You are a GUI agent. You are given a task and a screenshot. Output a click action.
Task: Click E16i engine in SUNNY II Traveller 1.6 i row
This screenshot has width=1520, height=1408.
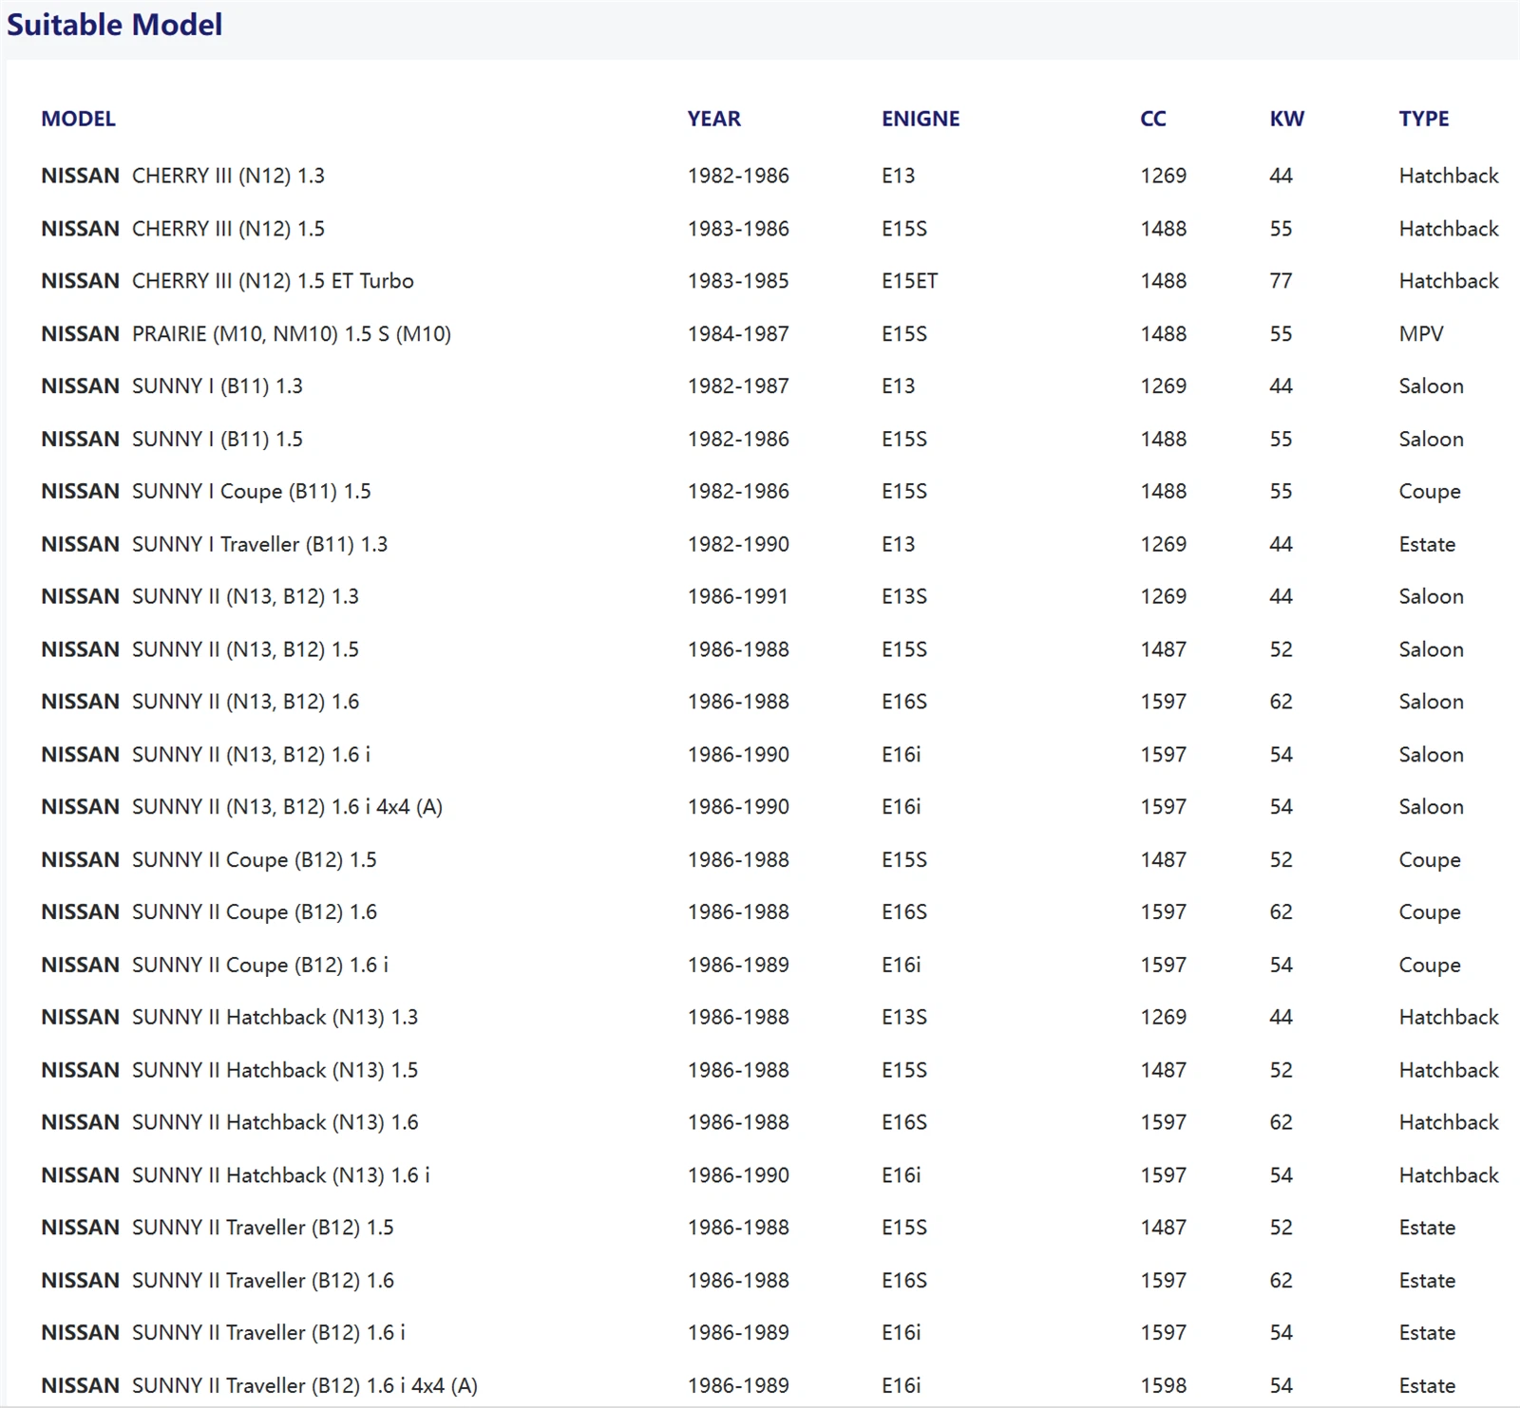coord(902,1333)
